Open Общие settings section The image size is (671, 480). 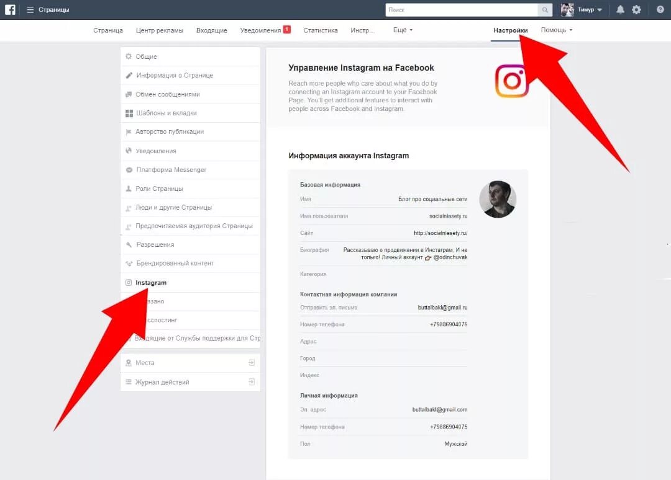(191, 56)
